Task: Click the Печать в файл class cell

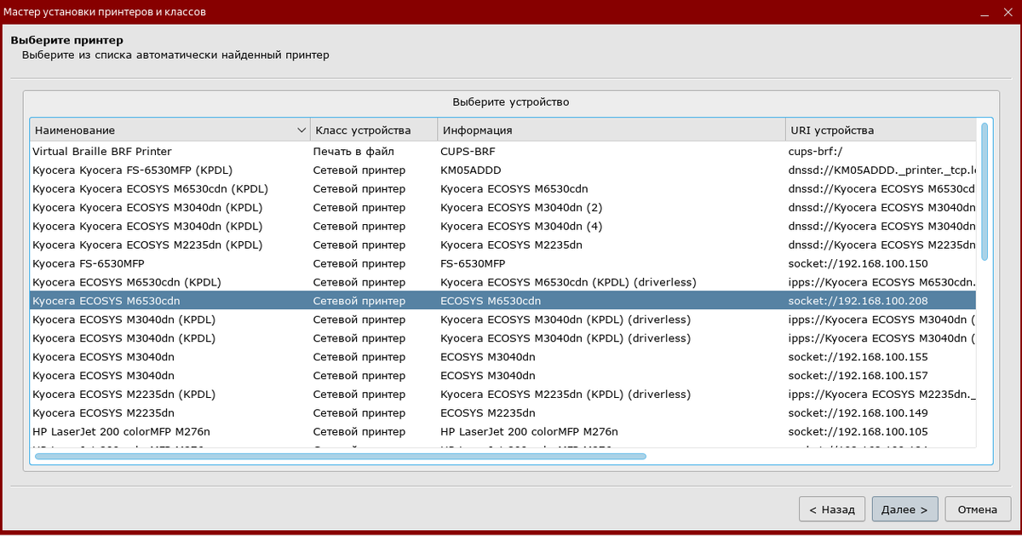Action: click(353, 151)
